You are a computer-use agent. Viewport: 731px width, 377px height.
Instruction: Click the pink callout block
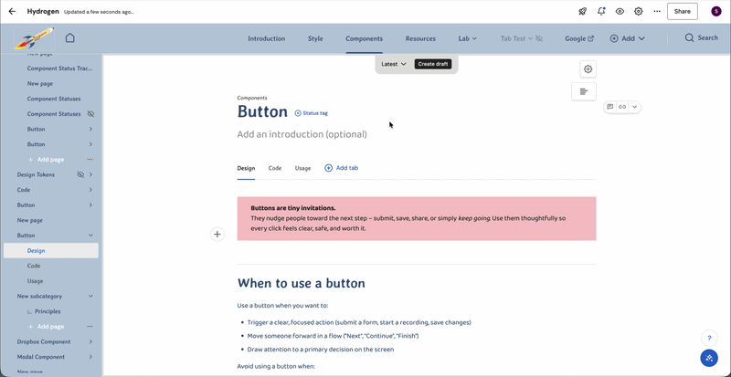click(417, 218)
